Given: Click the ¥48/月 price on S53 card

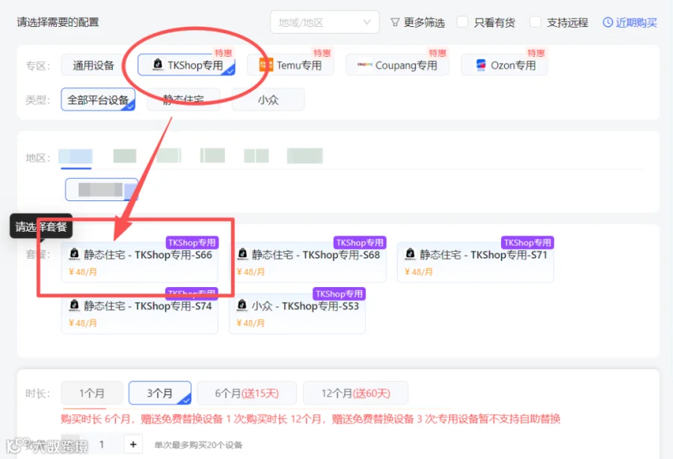Looking at the screenshot, I should tap(251, 323).
